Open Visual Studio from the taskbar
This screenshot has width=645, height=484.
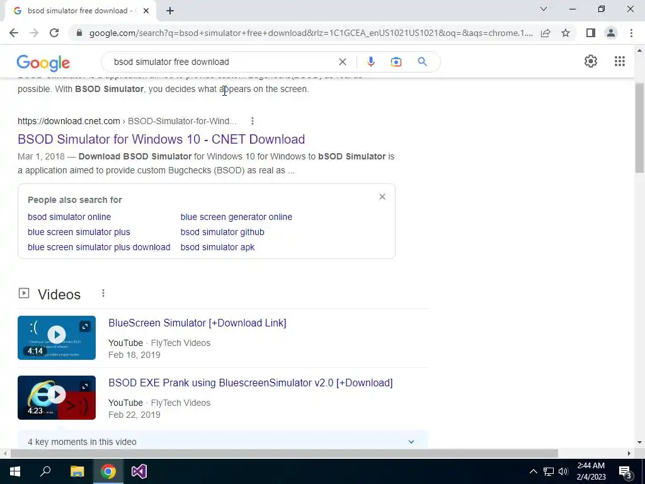pos(139,471)
